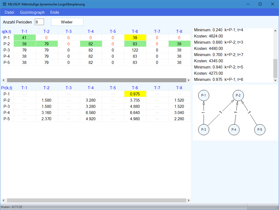Click the MLUSLP application icon in title bar
Screen dimensions: 279x210
(4, 4)
